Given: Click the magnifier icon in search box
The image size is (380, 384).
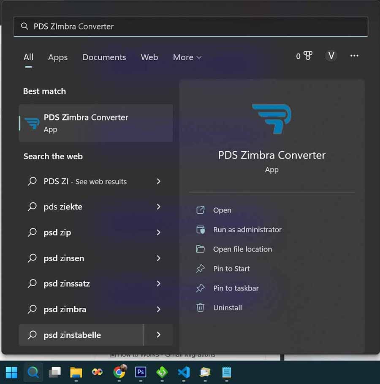Looking at the screenshot, I should pyautogui.click(x=24, y=26).
